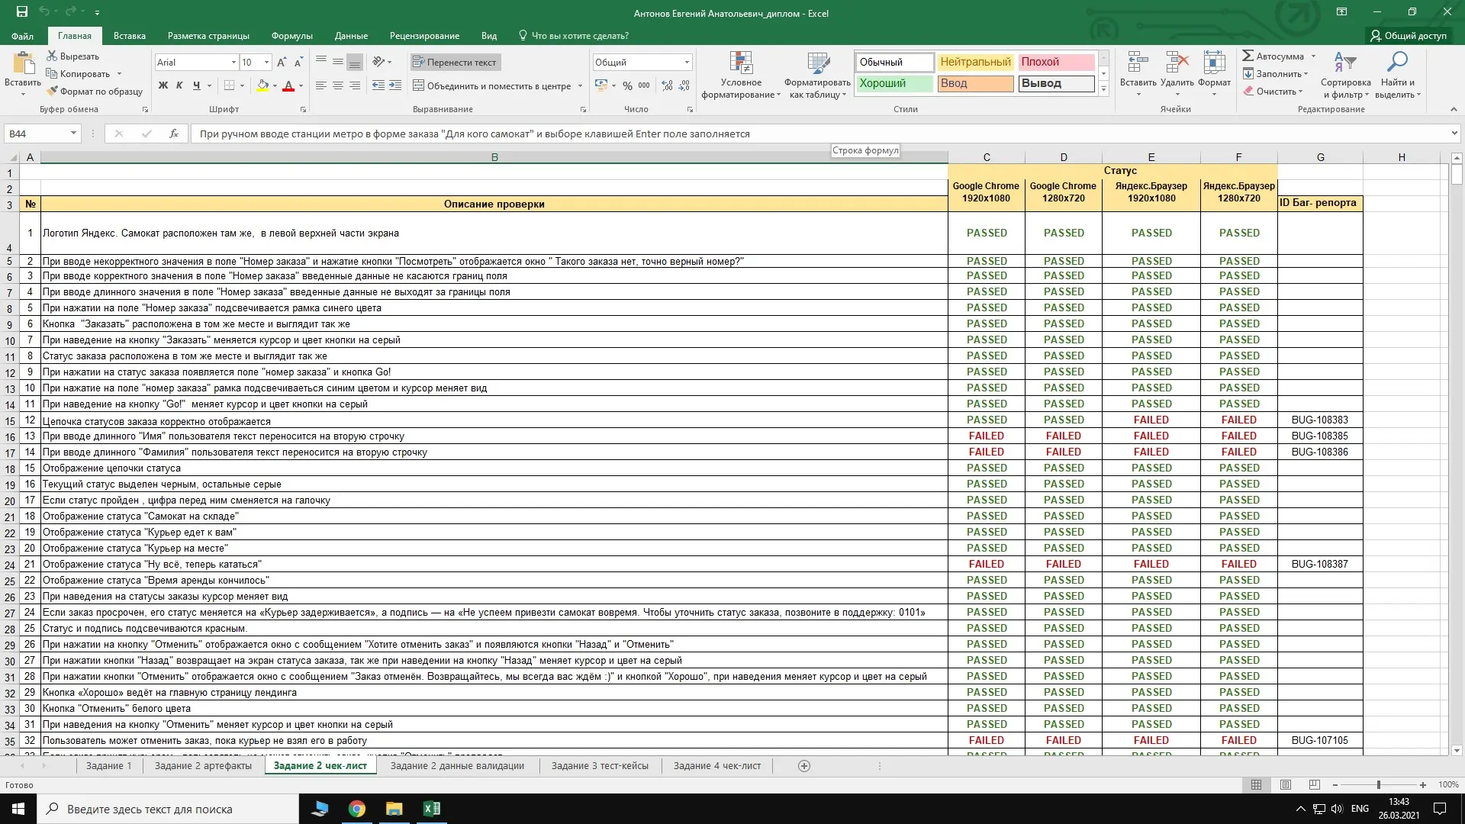Viewport: 1465px width, 824px height.
Task: Switch to the Вставка ribbon tab
Action: pos(130,36)
